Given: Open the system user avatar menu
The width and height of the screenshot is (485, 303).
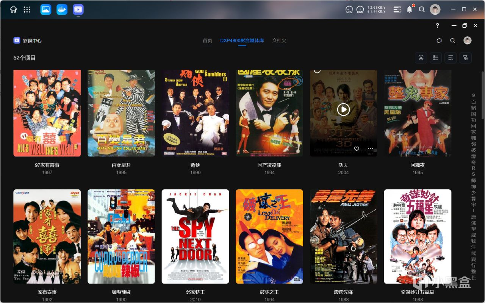Looking at the screenshot, I should [x=435, y=9].
